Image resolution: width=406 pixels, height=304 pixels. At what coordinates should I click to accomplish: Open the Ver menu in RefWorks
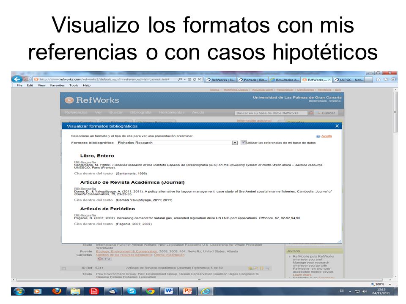pyautogui.click(x=99, y=112)
